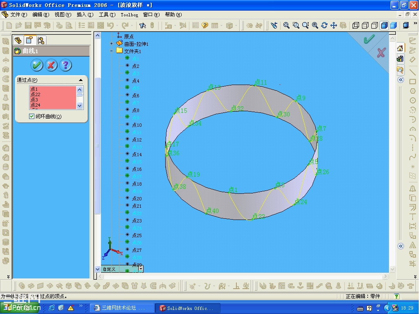Collapse the 通过点 section
The height and width of the screenshot is (314, 420).
[81, 80]
